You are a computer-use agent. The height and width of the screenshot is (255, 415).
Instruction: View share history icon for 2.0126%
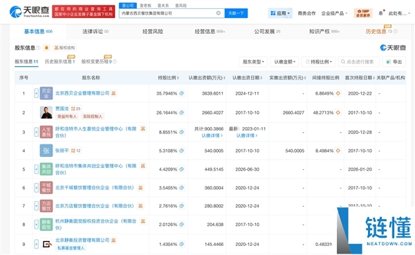181,225
